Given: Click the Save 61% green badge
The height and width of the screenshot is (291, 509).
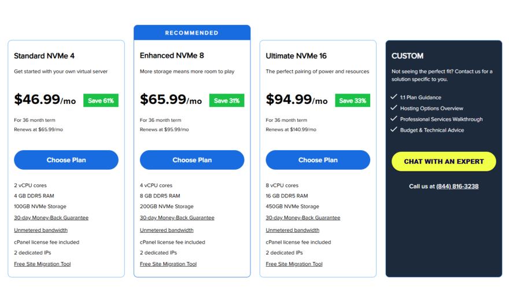Looking at the screenshot, I should [x=101, y=100].
